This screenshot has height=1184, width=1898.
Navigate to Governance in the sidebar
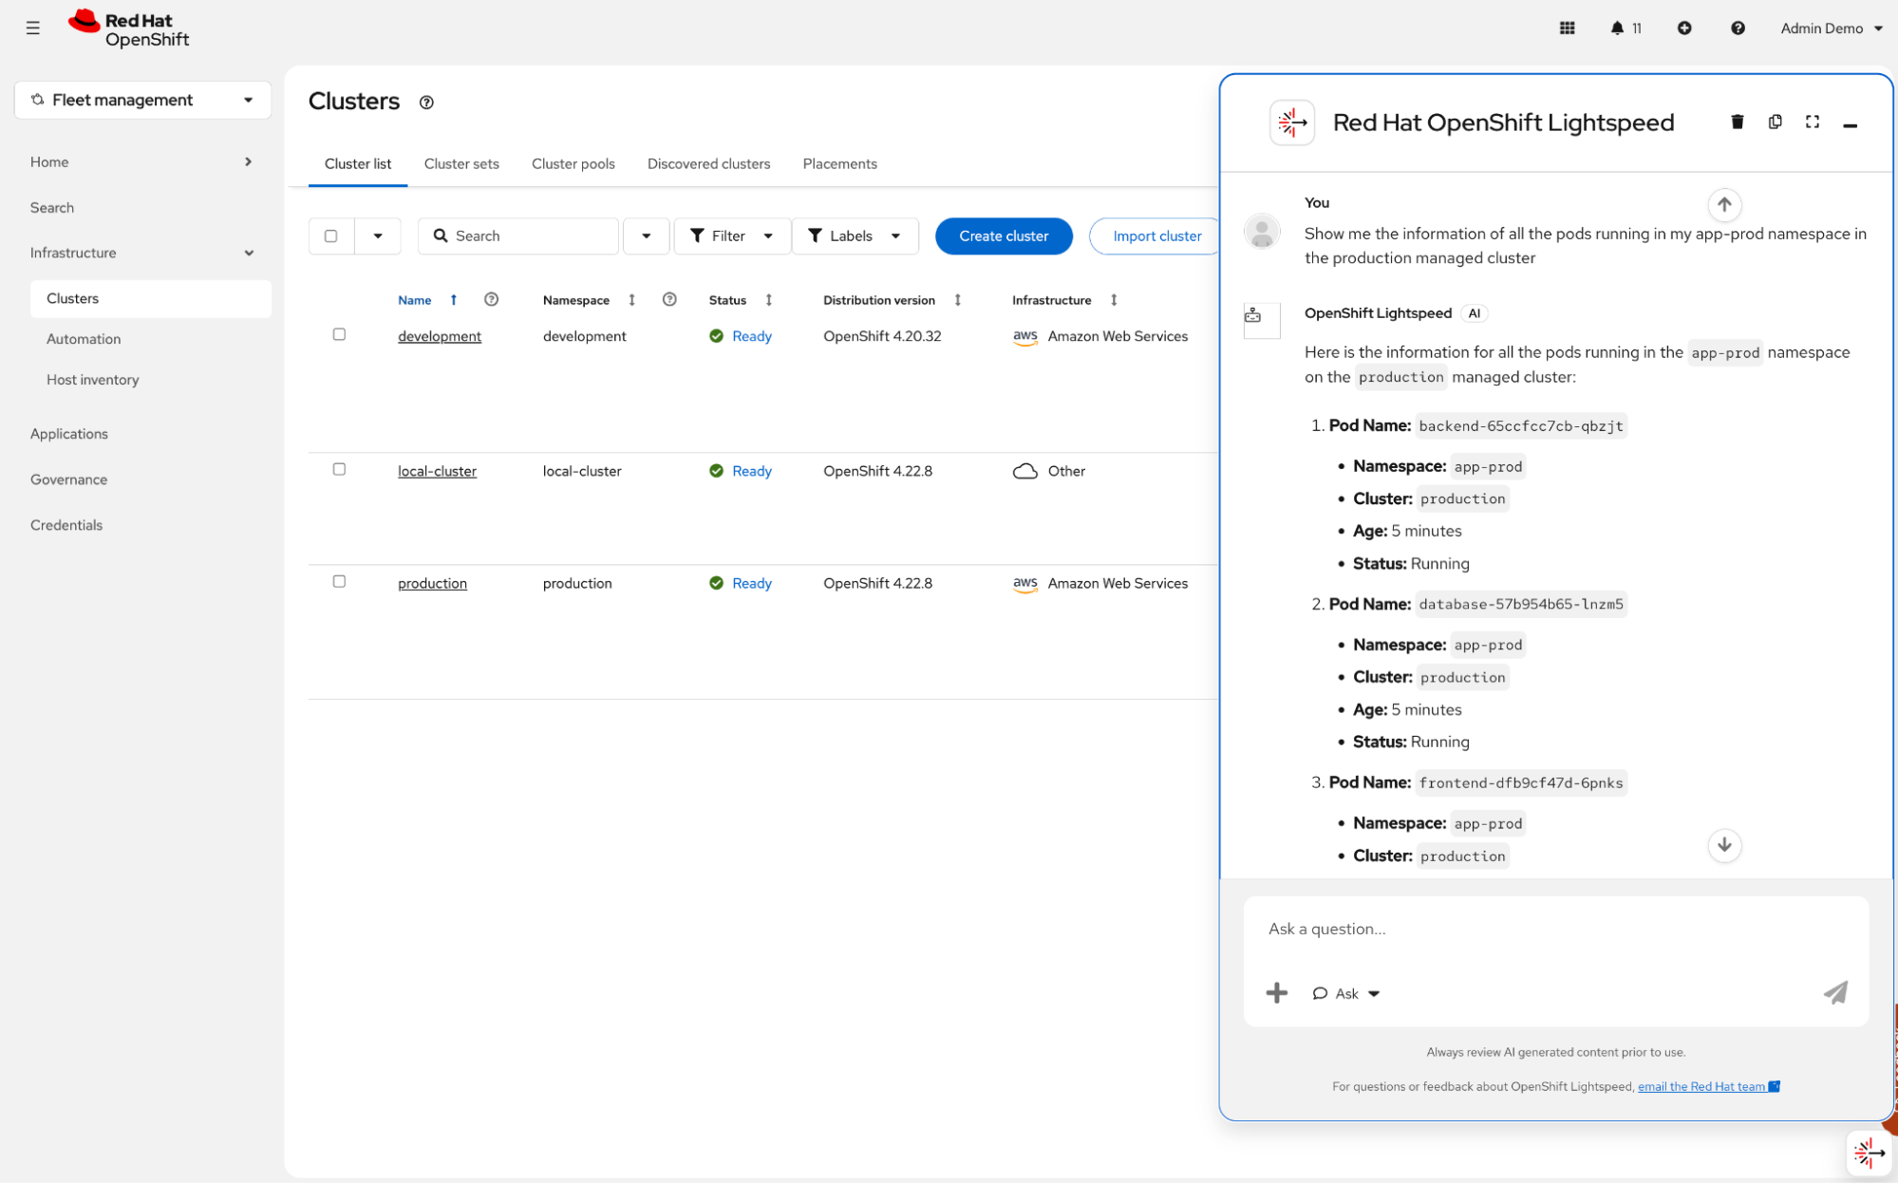[x=143, y=479]
